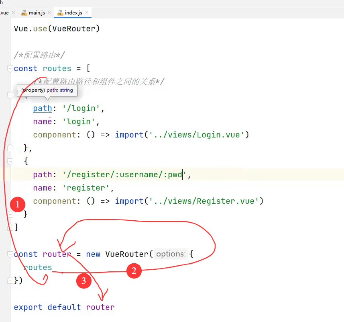The height and width of the screenshot is (322, 344).
Task: Click the 配置路由 comment line
Action: pyautogui.click(x=39, y=55)
